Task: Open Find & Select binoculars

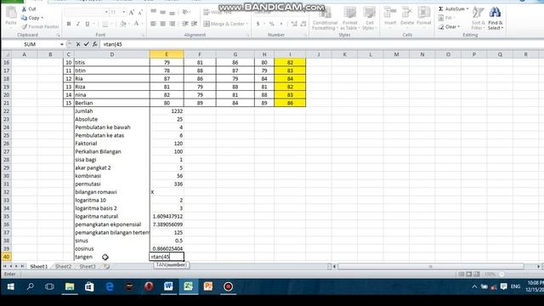Action: click(x=495, y=19)
